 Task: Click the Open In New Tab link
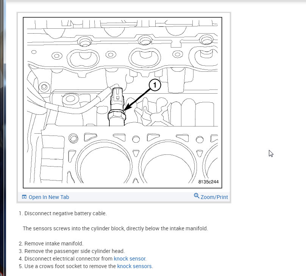pos(49,197)
